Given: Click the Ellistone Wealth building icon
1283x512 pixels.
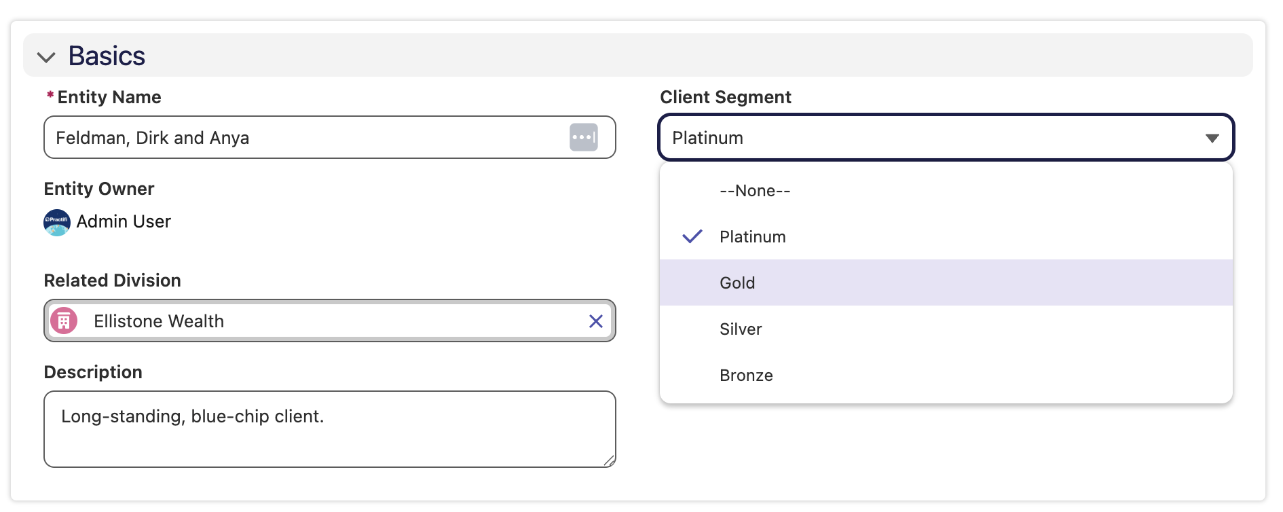Looking at the screenshot, I should tap(64, 321).
